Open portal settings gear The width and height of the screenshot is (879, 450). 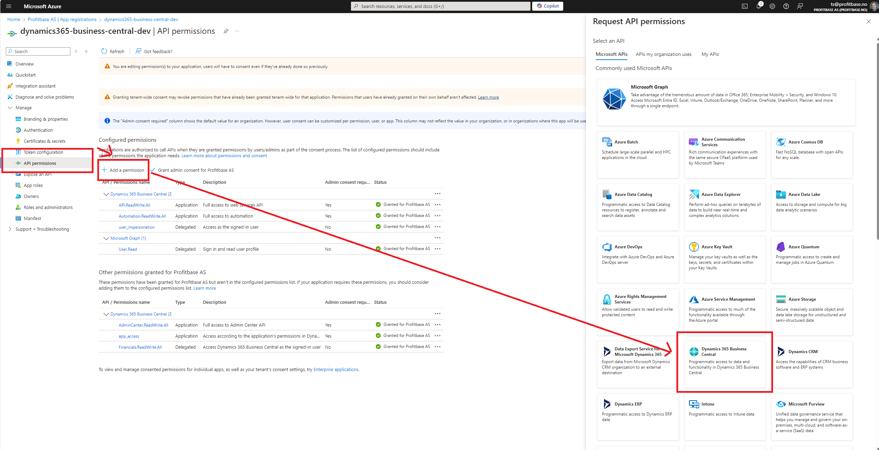pyautogui.click(x=772, y=6)
